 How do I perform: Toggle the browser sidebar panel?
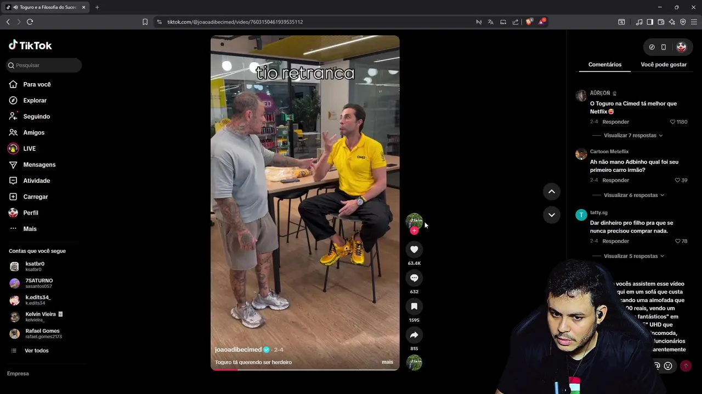click(x=650, y=22)
